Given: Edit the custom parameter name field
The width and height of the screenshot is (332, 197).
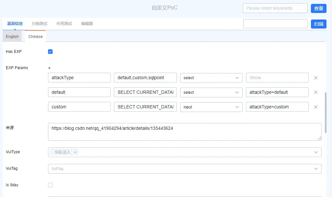Looking at the screenshot, I should [x=79, y=107].
